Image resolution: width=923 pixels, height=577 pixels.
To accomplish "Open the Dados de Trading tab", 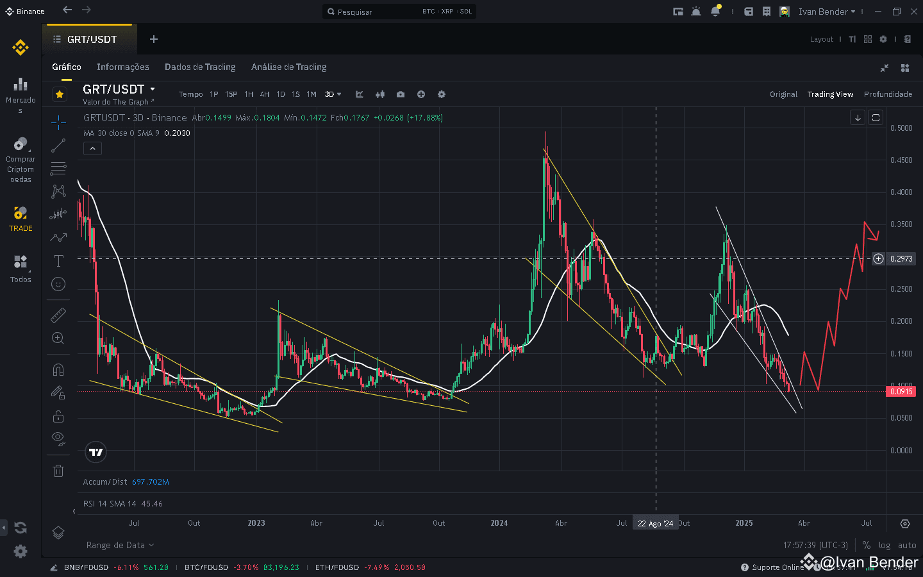I will click(x=200, y=67).
